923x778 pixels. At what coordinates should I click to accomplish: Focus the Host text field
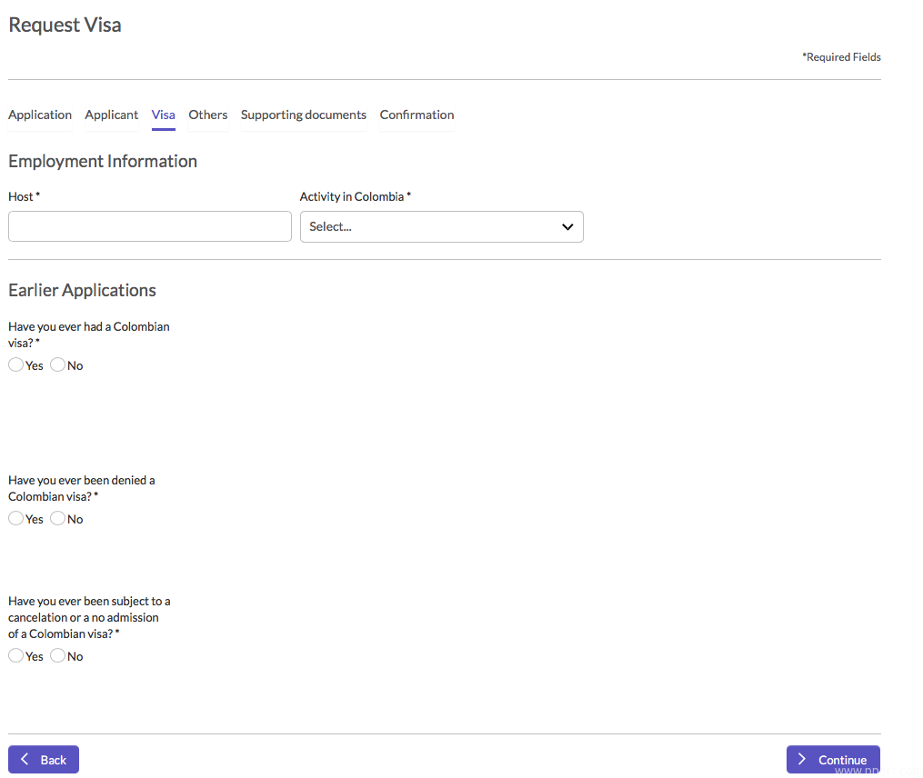tap(150, 227)
